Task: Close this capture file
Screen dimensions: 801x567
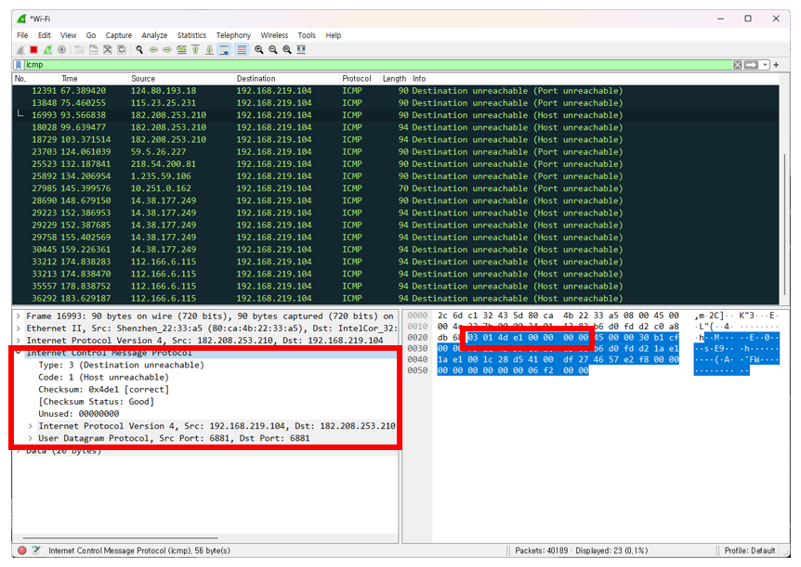Action: tap(107, 49)
